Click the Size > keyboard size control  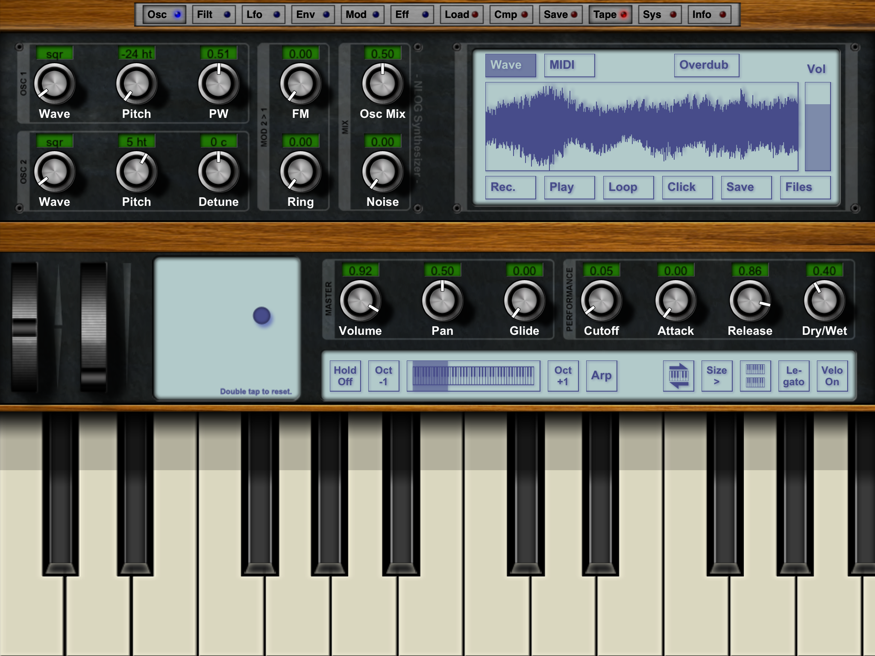[716, 376]
